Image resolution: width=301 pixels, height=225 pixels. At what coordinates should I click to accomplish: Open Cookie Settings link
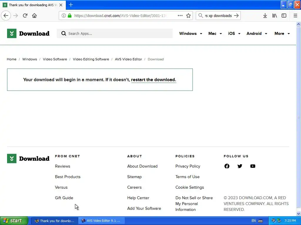[190, 187]
